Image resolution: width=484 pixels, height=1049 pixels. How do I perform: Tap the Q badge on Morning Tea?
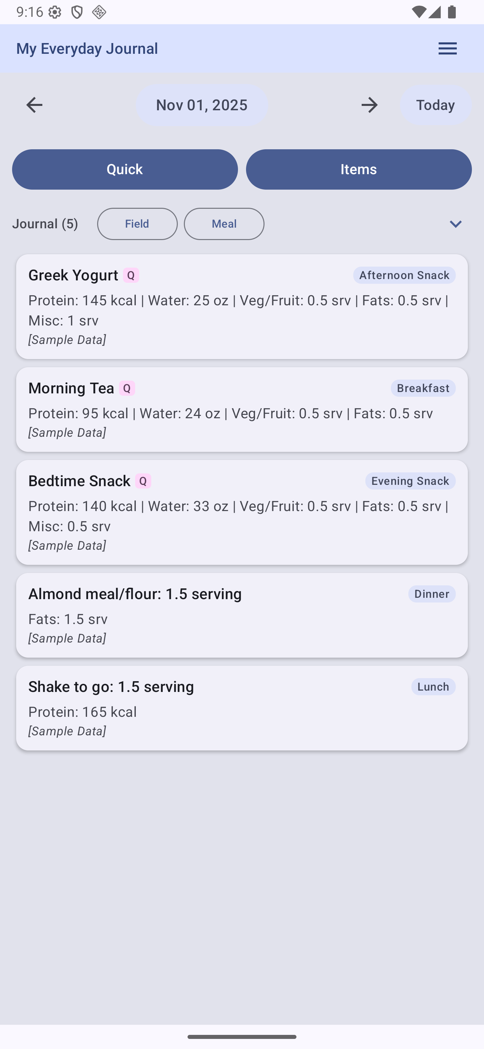click(x=127, y=388)
